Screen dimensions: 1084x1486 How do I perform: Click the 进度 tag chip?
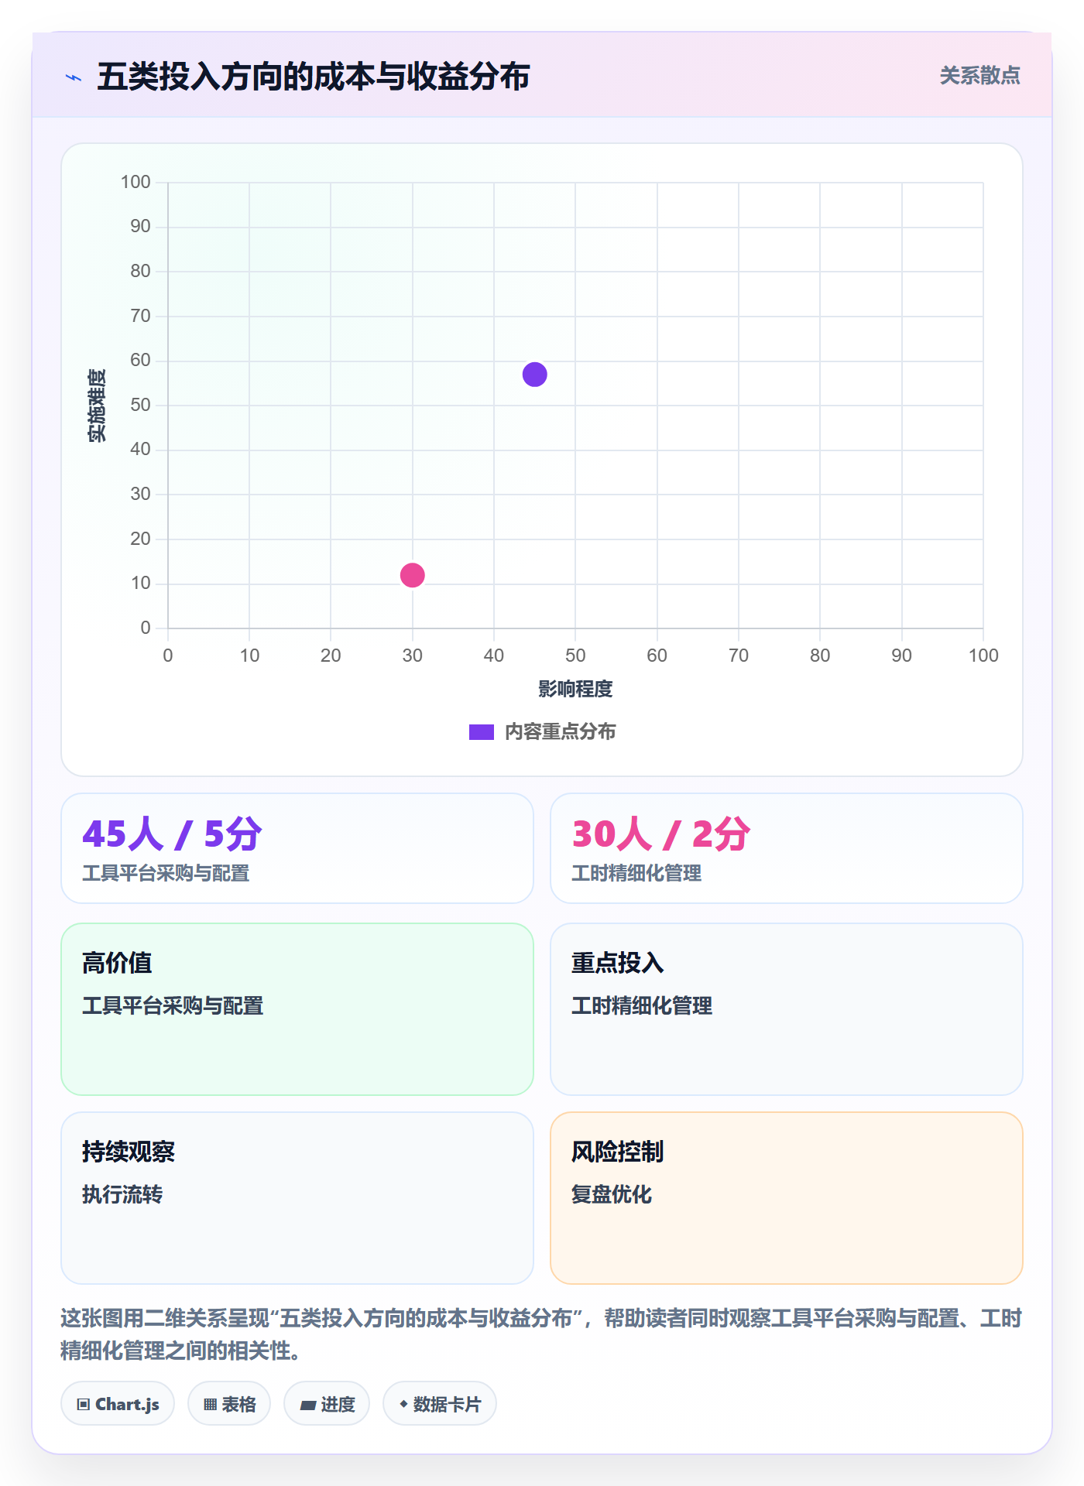[327, 1404]
